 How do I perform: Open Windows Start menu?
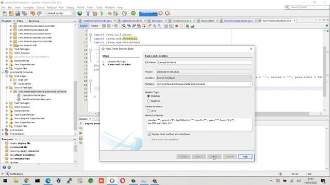pos(5,180)
